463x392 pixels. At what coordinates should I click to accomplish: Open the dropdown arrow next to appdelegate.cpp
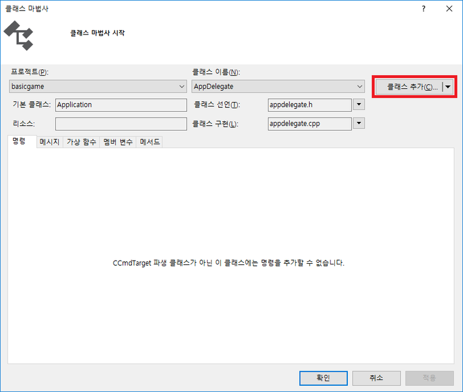click(359, 124)
